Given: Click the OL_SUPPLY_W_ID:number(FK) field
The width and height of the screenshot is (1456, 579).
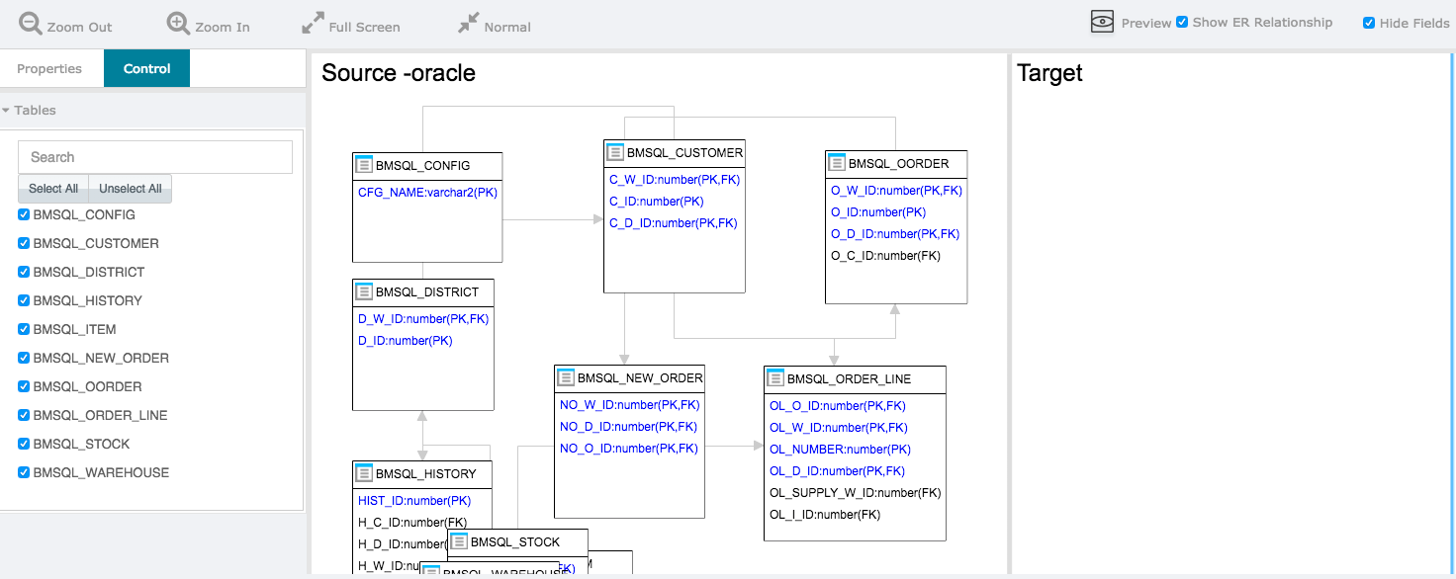Looking at the screenshot, I should 856,493.
